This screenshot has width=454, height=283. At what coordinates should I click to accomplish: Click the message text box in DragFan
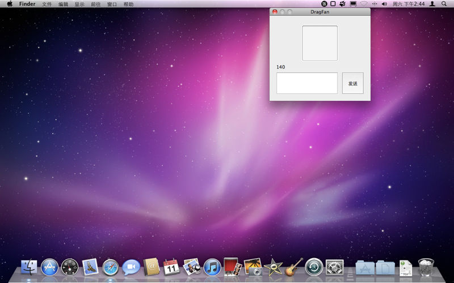coord(307,83)
